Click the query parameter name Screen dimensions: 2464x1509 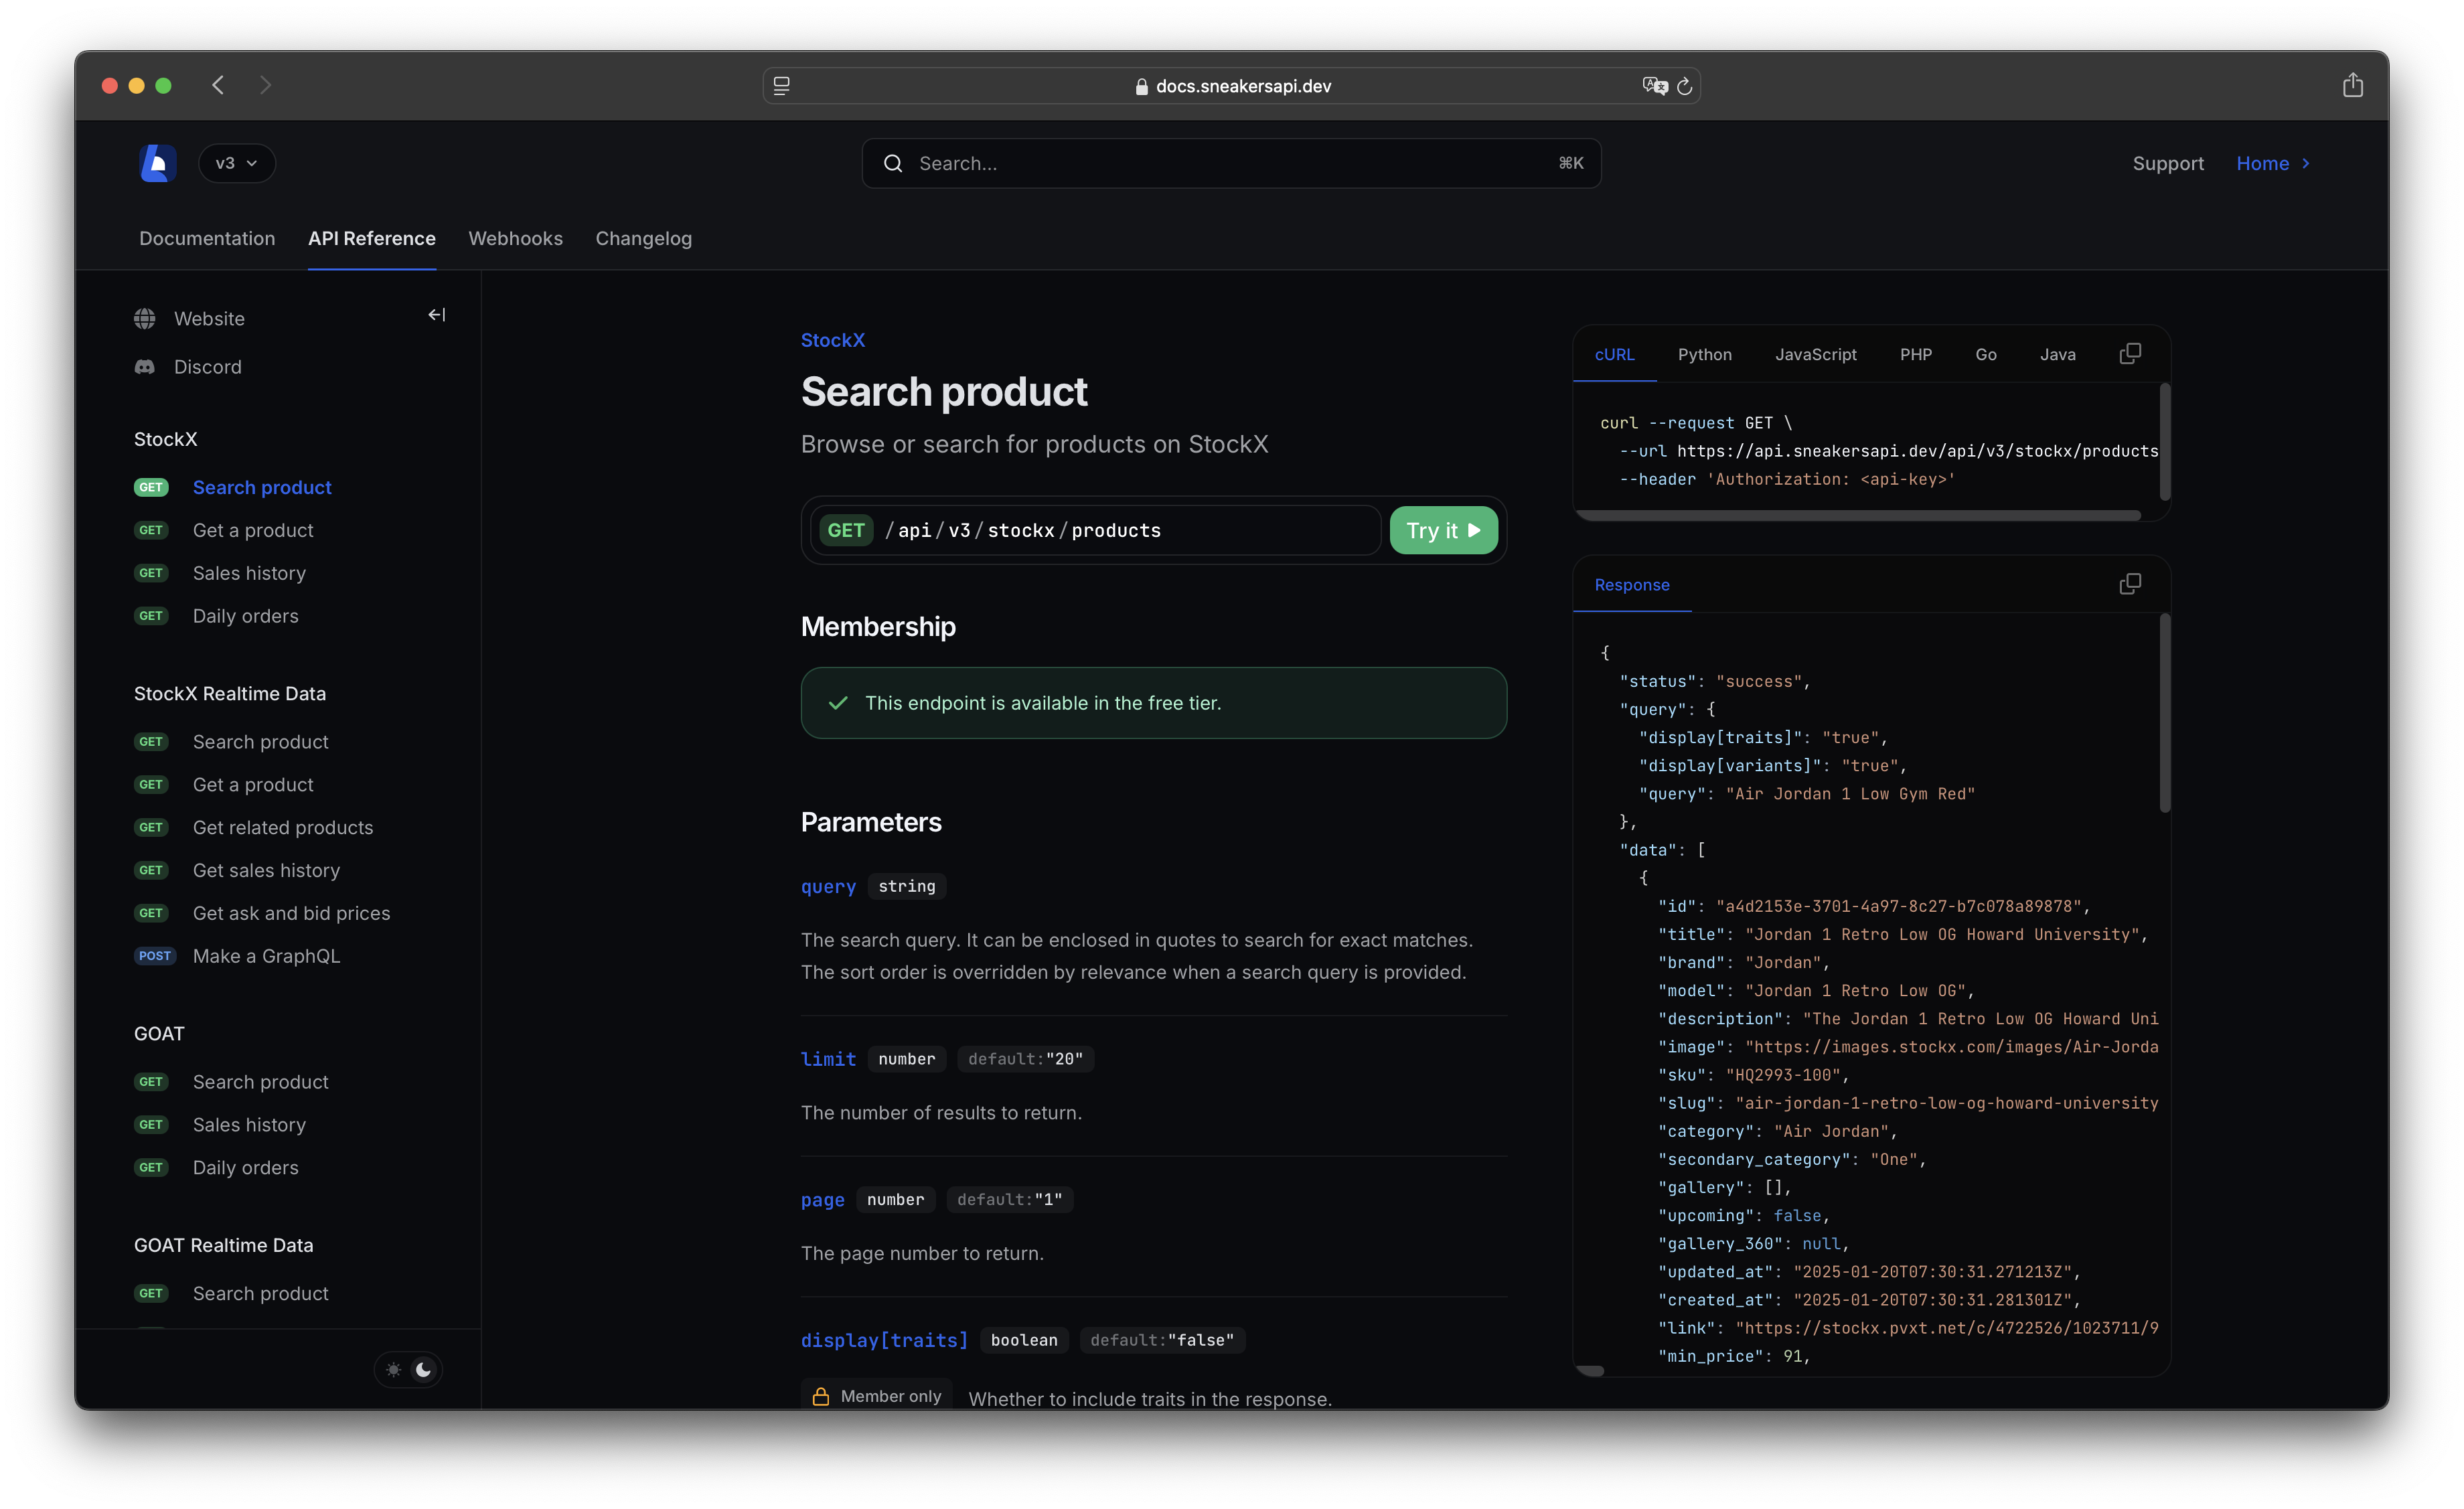tap(828, 887)
